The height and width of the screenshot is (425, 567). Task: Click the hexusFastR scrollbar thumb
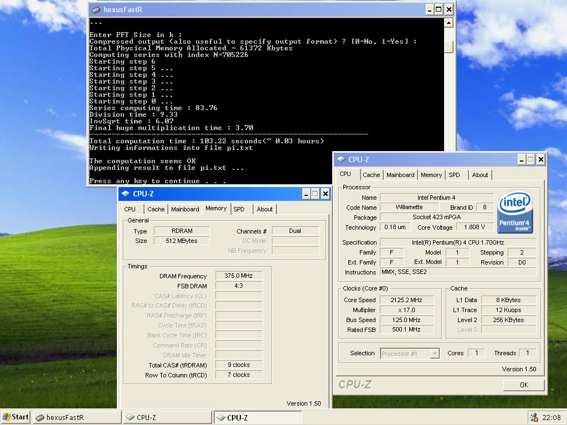point(449,46)
